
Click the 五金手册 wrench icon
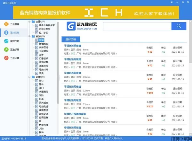pyautogui.click(x=6, y=49)
